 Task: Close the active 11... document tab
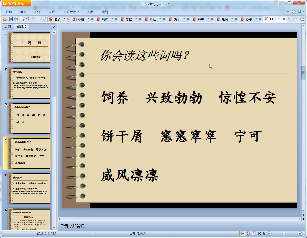(284, 19)
